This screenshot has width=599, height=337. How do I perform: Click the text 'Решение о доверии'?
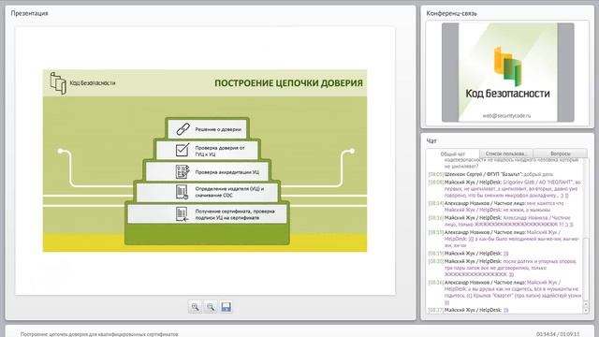point(218,129)
